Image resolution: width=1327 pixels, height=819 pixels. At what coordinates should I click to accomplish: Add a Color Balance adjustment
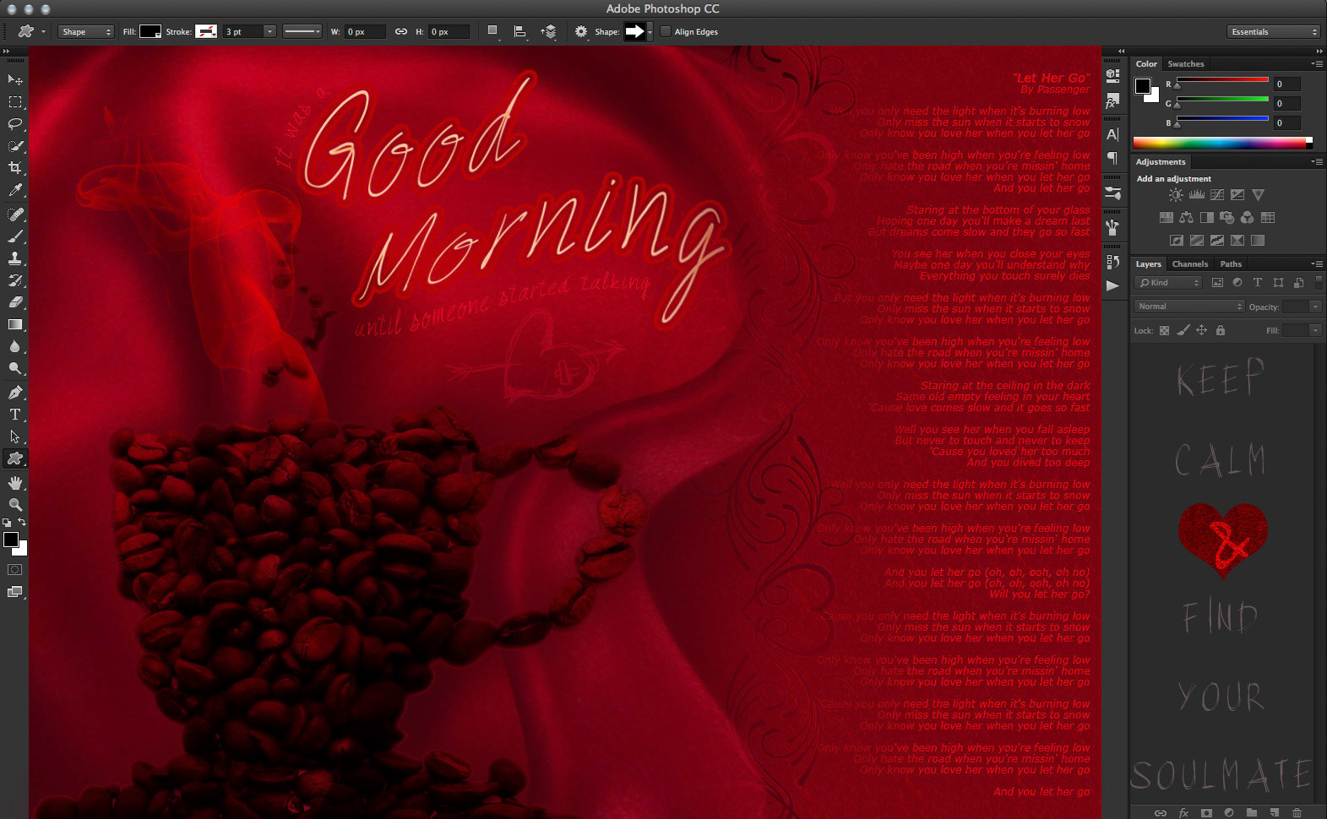[1186, 218]
